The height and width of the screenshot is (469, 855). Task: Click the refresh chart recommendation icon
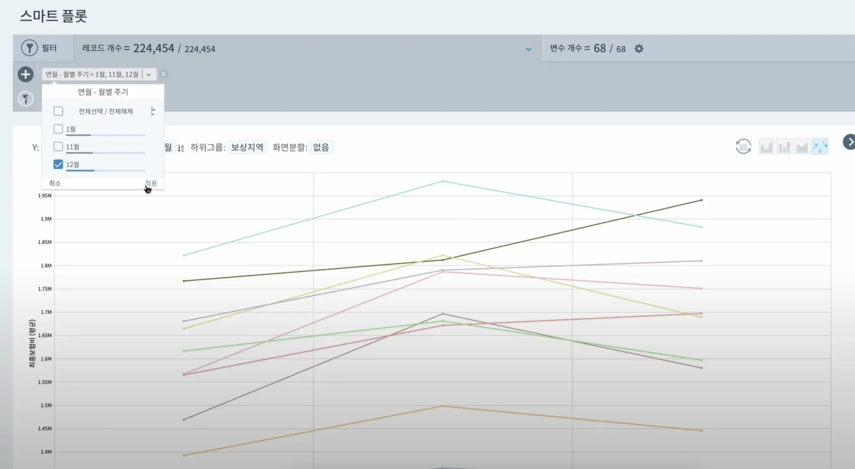coord(743,147)
